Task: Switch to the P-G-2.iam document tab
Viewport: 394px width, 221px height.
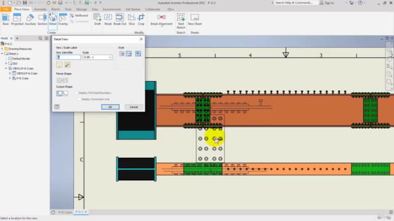Action: point(65,212)
